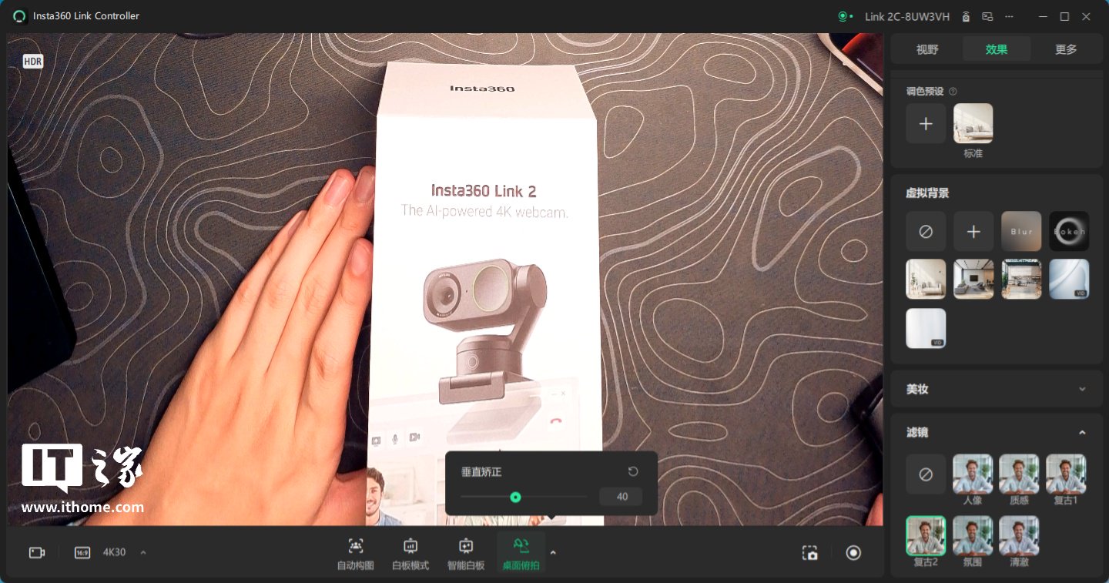
Task: Enable 白板模式 whiteboard mode
Action: (410, 554)
